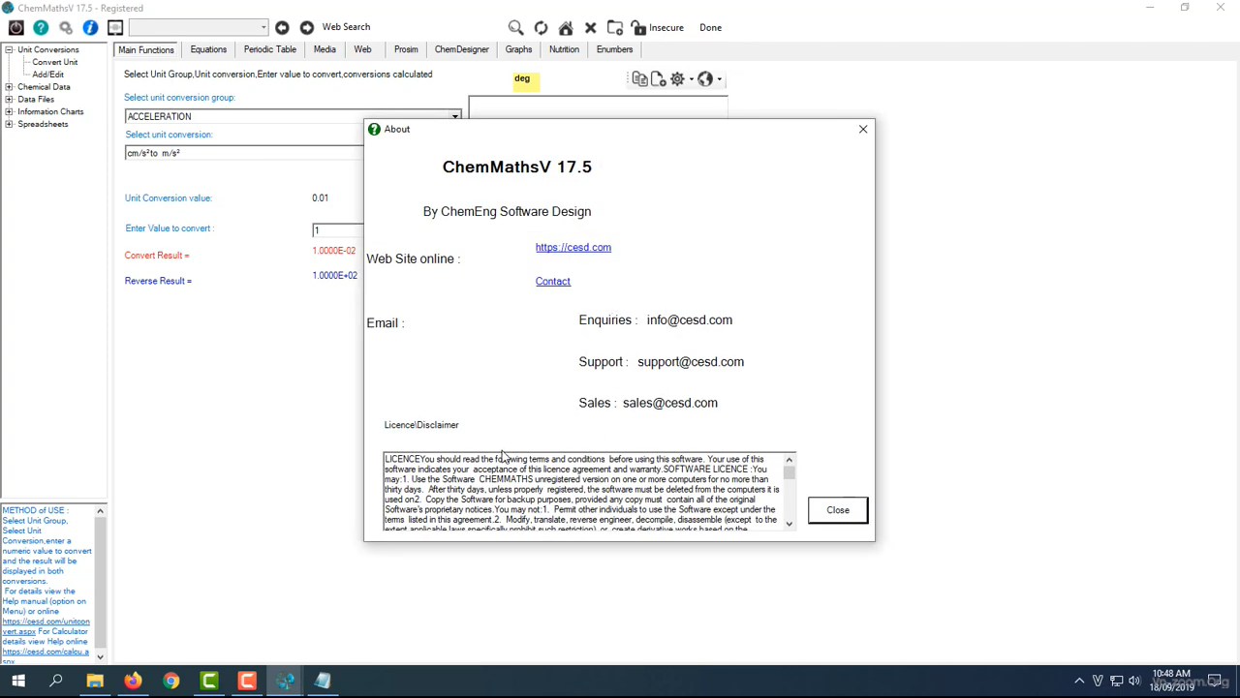1240x698 pixels.
Task: Launch Firefox from the taskbar
Action: (133, 682)
